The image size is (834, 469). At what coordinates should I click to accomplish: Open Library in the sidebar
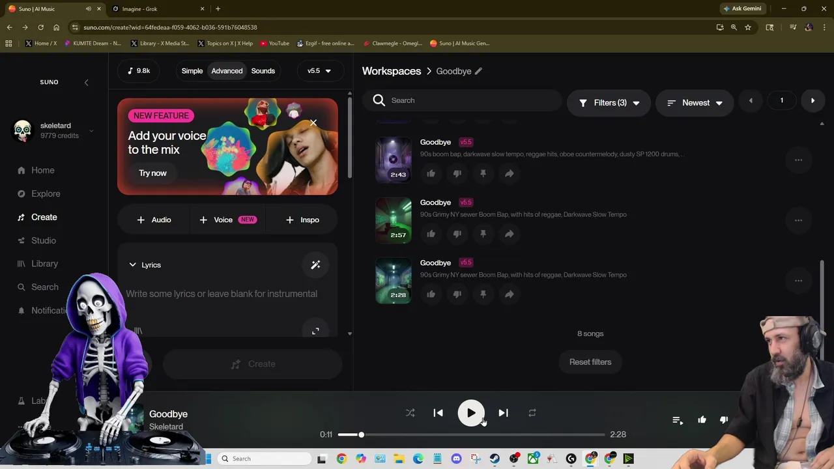click(44, 264)
